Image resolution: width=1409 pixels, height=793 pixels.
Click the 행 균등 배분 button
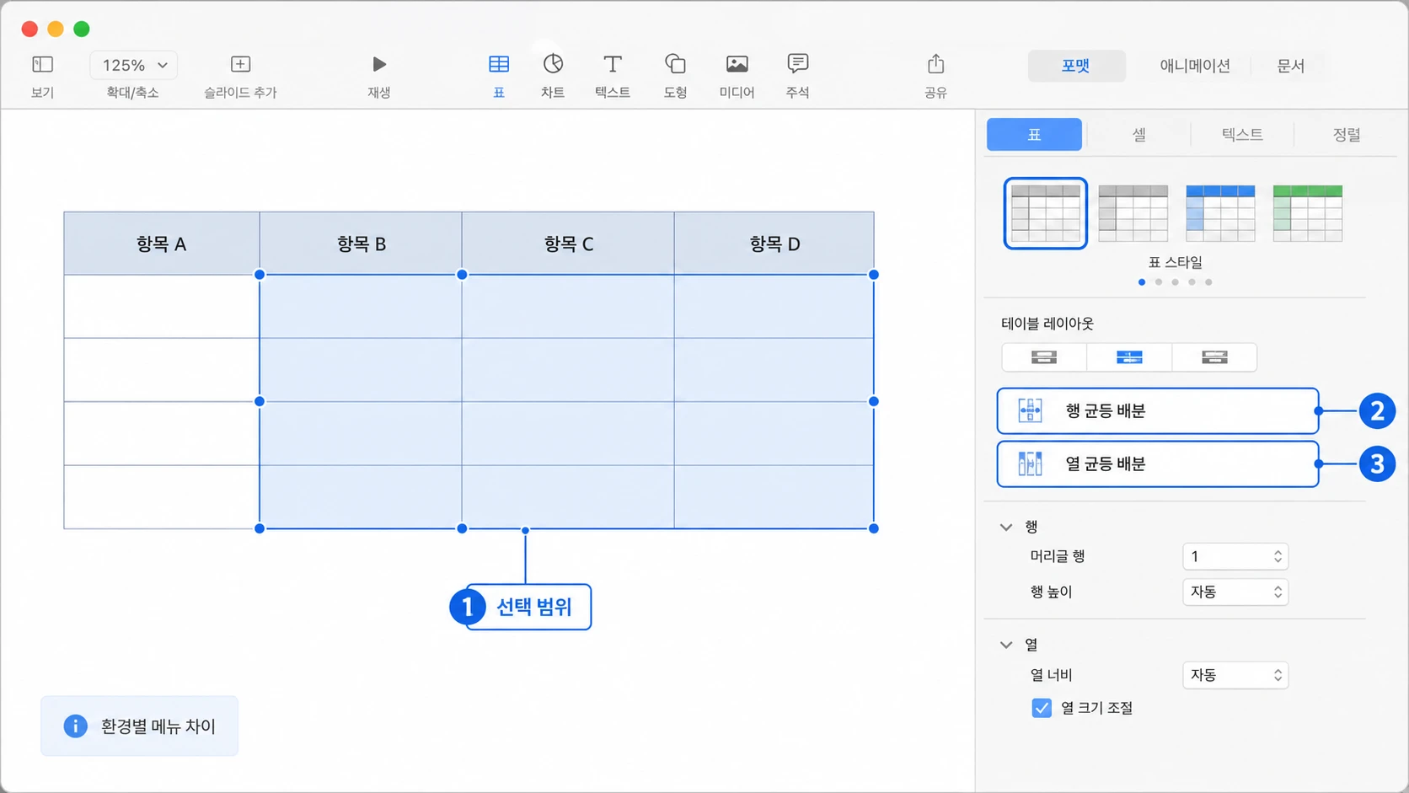pyautogui.click(x=1158, y=411)
